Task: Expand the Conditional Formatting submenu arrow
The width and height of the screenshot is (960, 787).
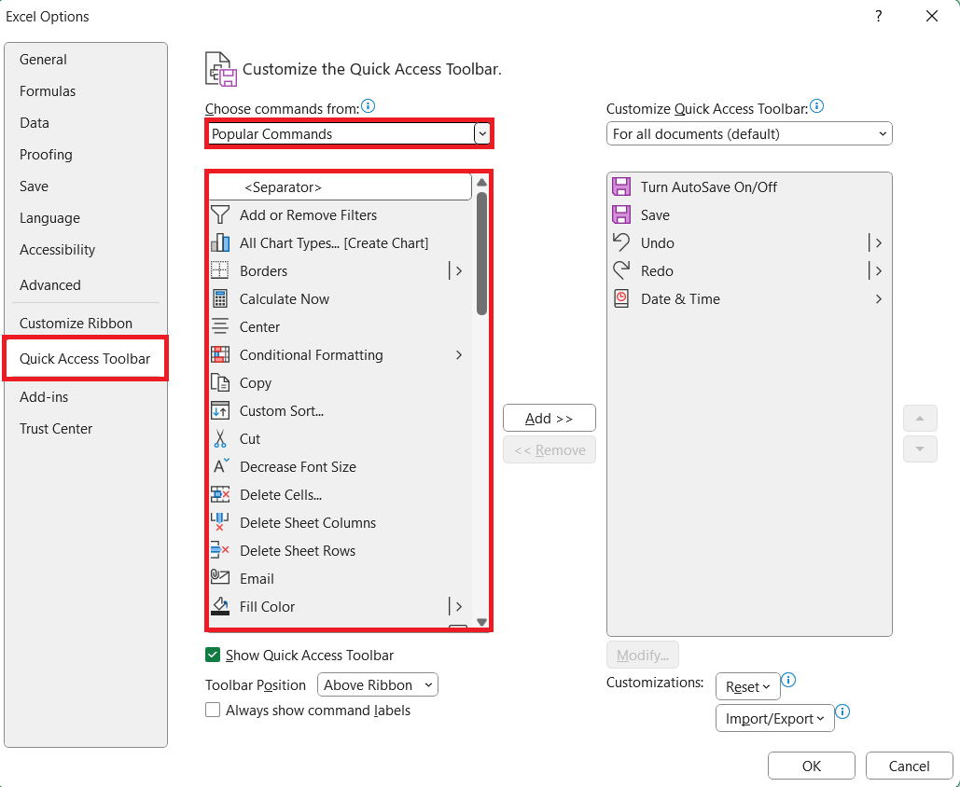Action: click(x=459, y=355)
